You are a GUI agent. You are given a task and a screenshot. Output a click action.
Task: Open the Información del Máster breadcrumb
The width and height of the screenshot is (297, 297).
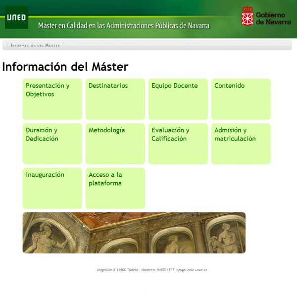pyautogui.click(x=35, y=45)
